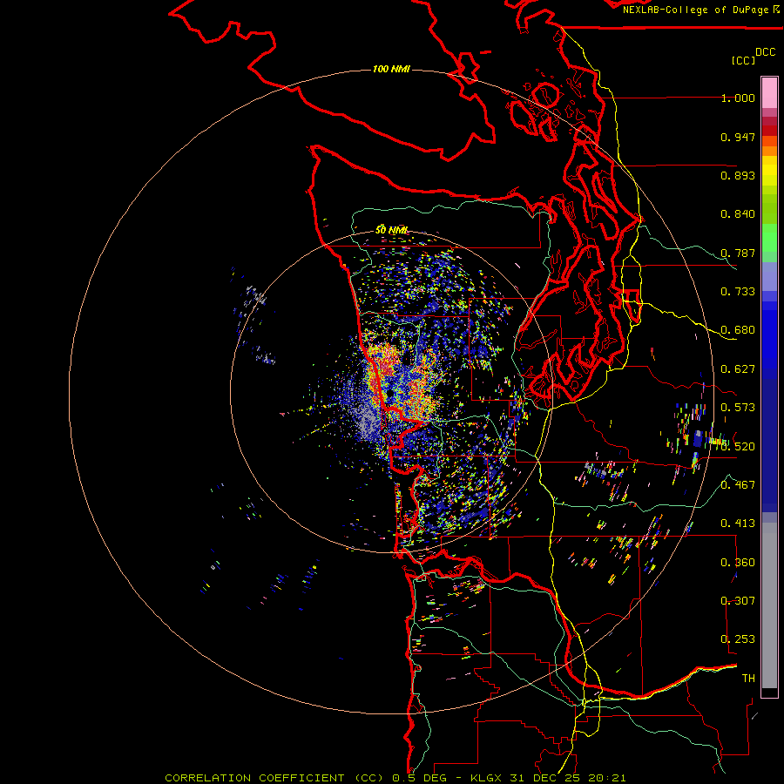Select the 0.467 scale value
The image size is (784, 784).
point(738,485)
